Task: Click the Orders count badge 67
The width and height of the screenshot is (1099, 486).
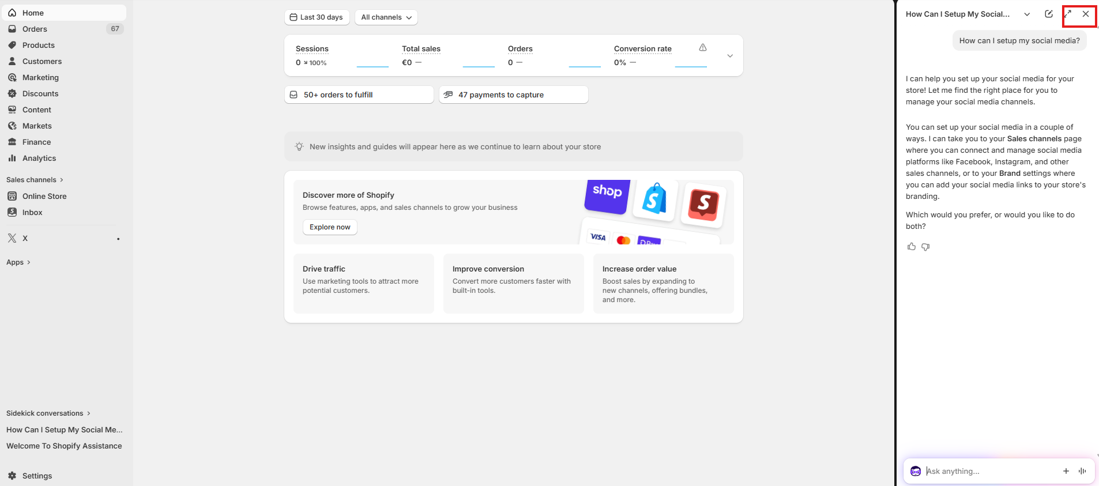Action: (115, 29)
